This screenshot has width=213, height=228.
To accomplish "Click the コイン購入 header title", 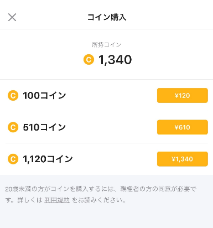I will tap(107, 17).
